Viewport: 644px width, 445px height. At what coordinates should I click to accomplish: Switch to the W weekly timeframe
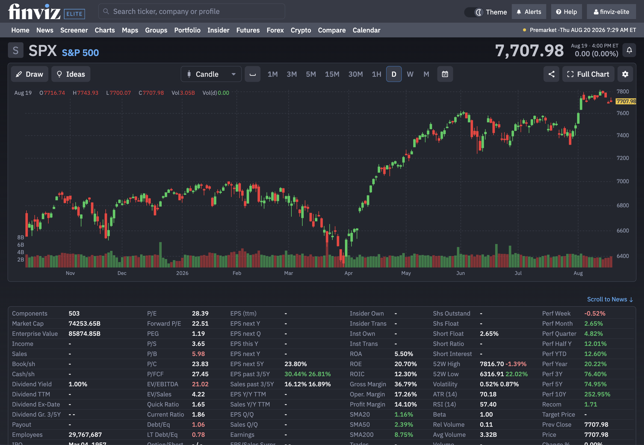tap(410, 74)
